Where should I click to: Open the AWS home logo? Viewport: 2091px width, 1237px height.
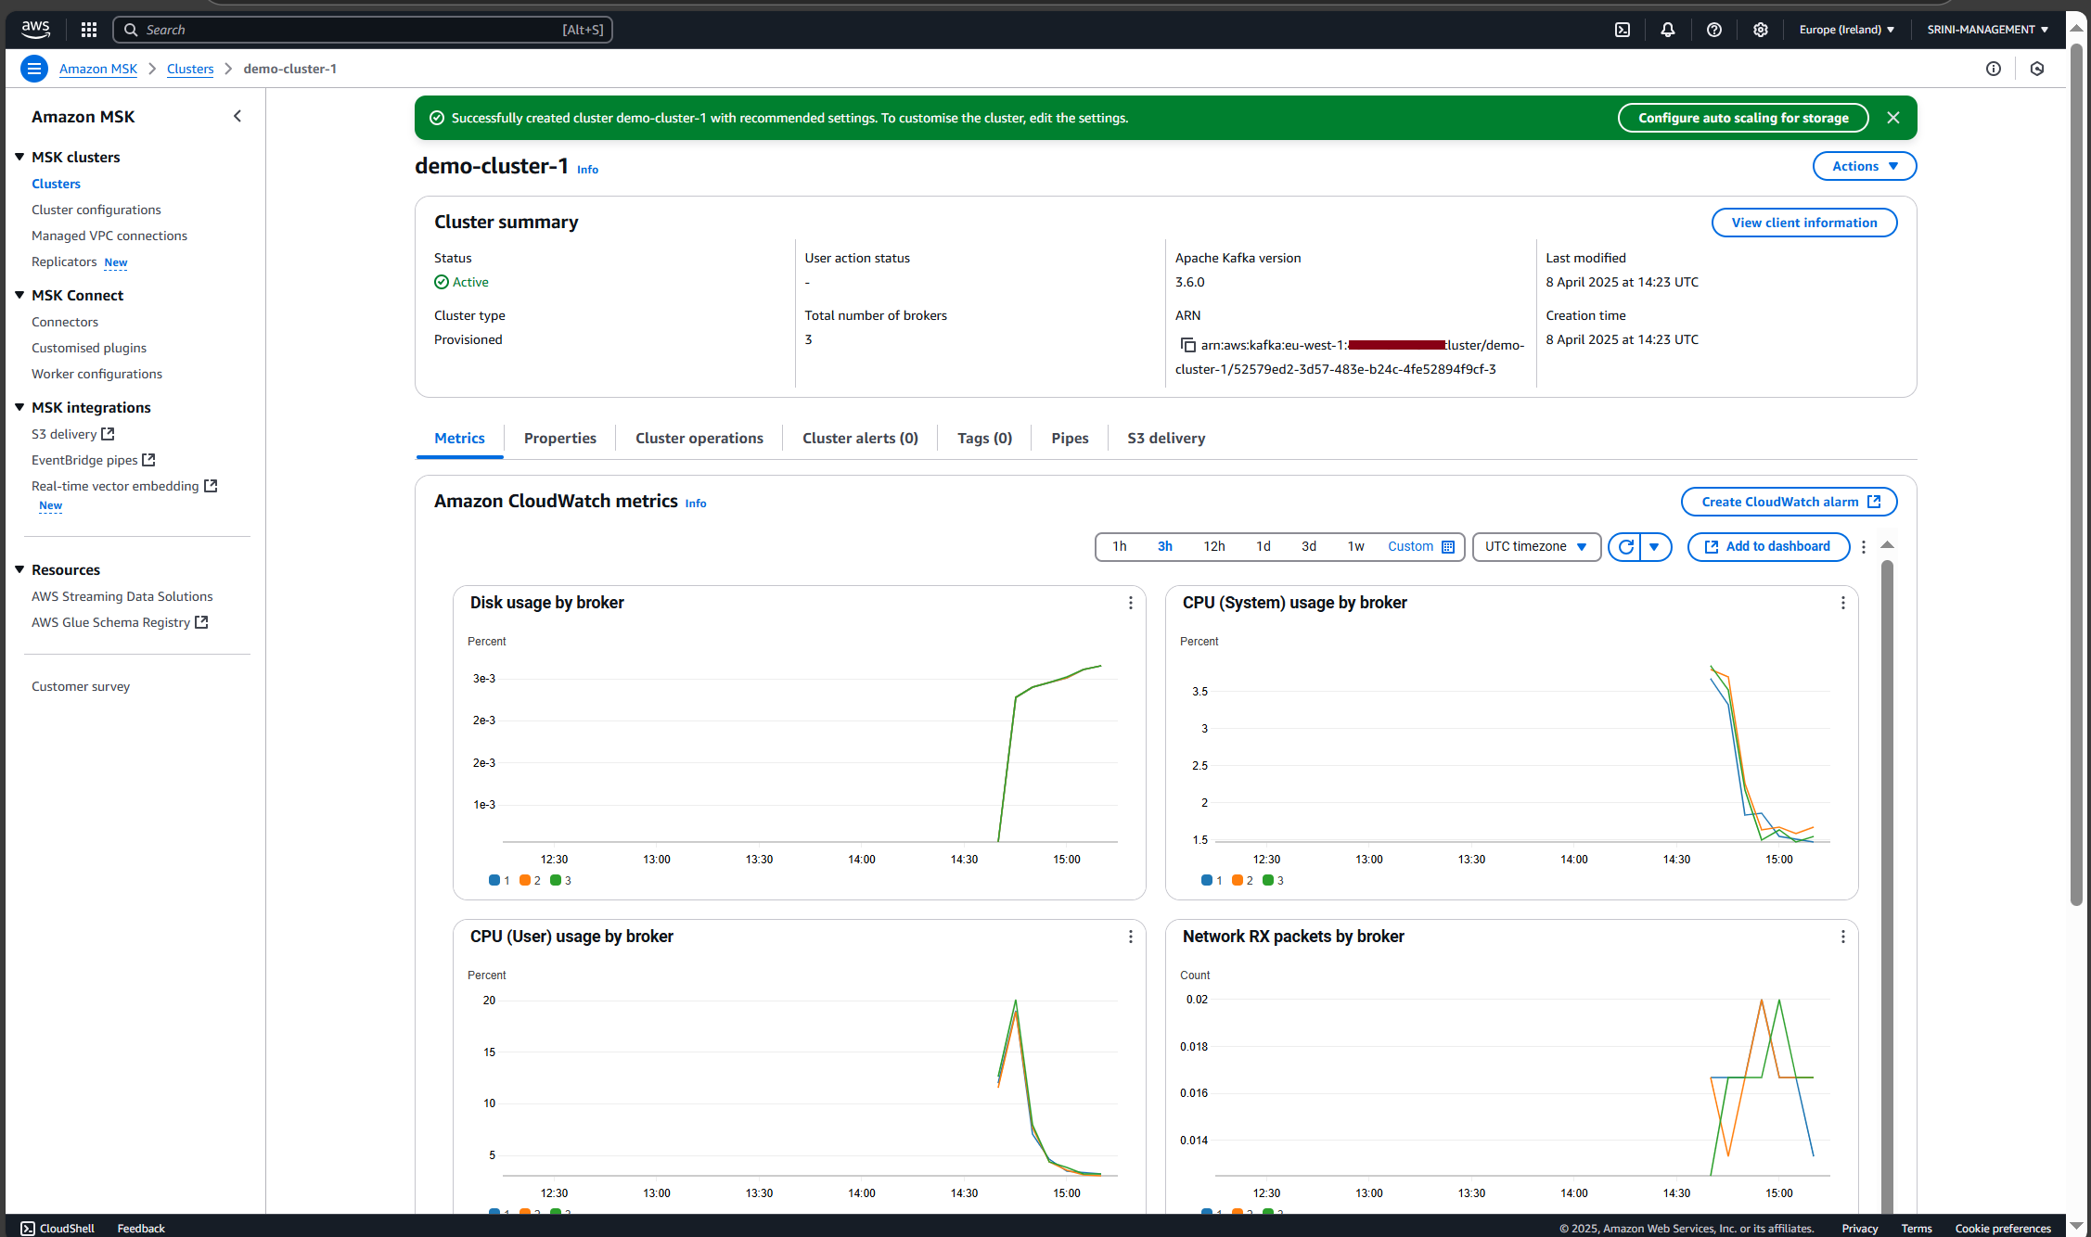coord(35,29)
